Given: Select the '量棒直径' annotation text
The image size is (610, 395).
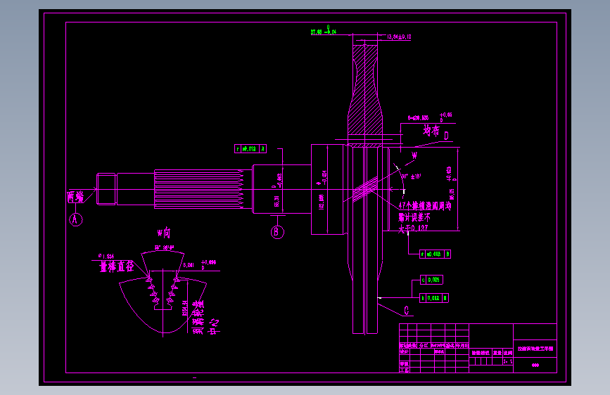Looking at the screenshot, I should (117, 266).
